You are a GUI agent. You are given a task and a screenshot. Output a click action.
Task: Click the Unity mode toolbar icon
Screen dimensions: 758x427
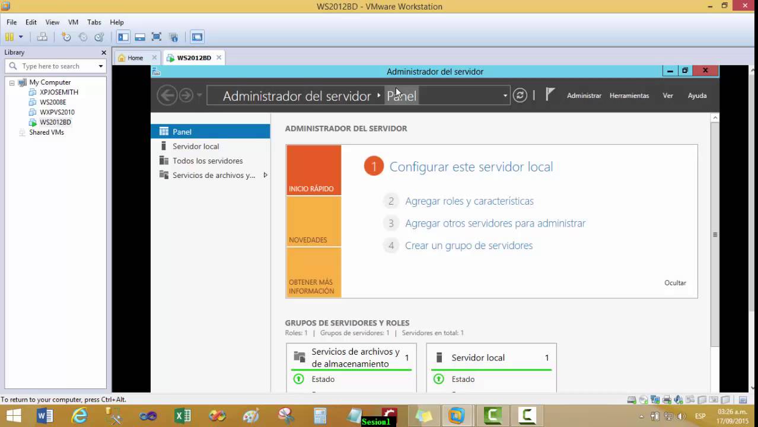tap(174, 37)
